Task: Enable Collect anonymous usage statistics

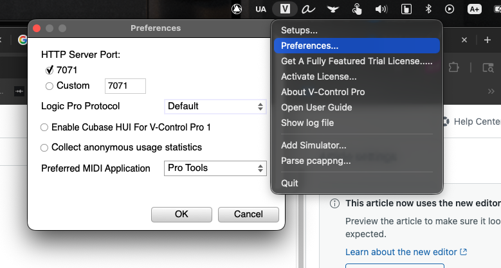Action: tap(44, 147)
